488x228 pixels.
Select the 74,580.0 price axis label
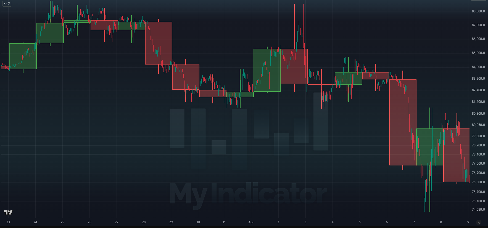(x=478, y=210)
